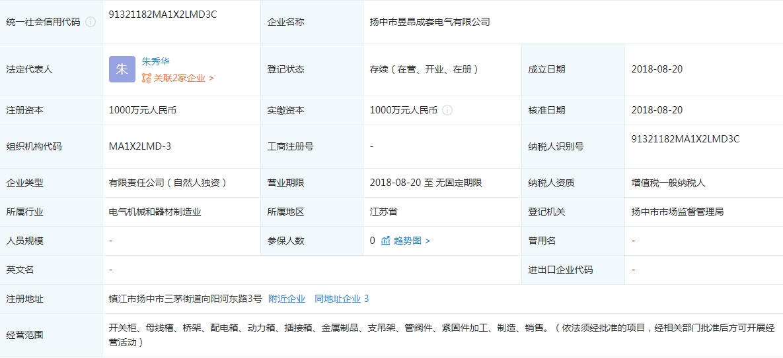Click the bar chart icon before 趋势图

click(386, 241)
